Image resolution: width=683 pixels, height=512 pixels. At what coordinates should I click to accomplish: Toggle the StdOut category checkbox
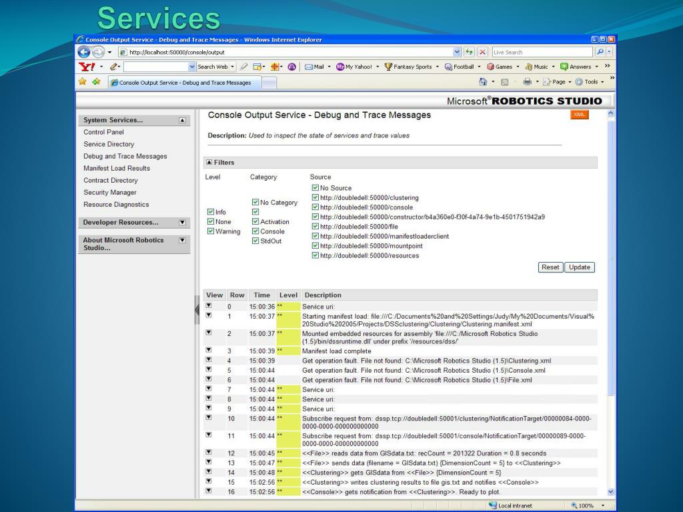click(x=255, y=241)
